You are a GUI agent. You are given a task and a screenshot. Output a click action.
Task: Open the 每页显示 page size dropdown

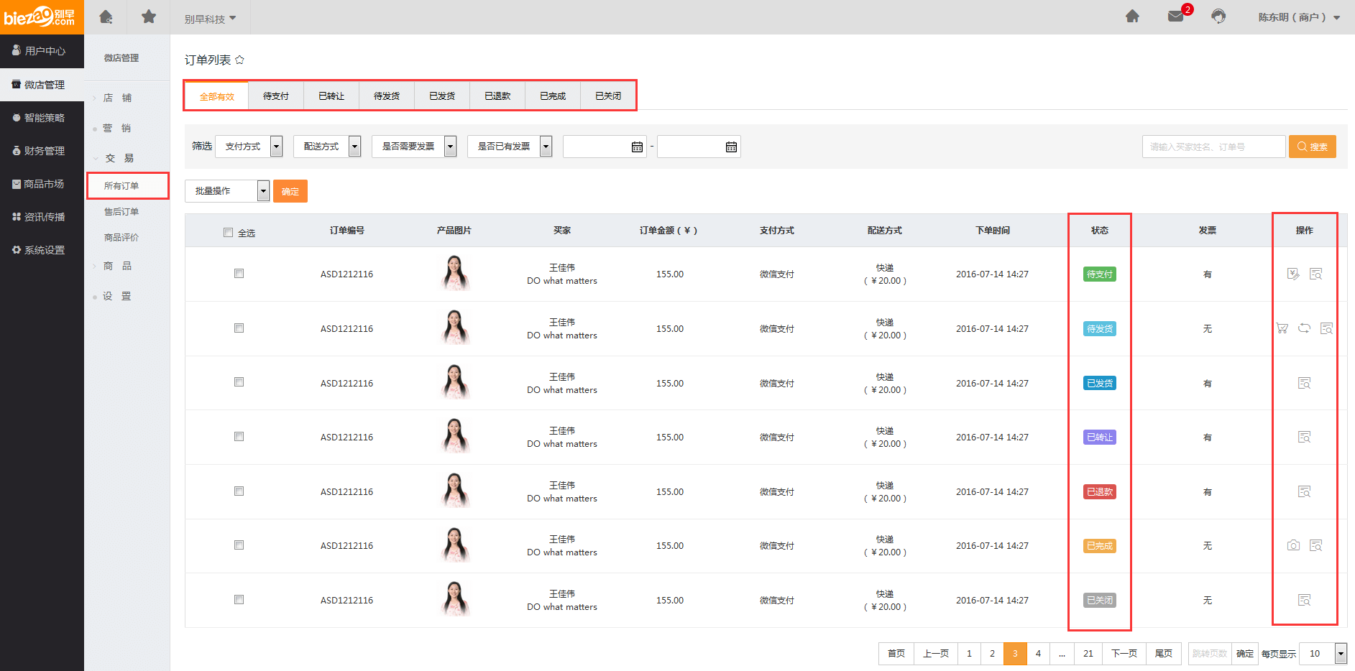(x=1323, y=653)
